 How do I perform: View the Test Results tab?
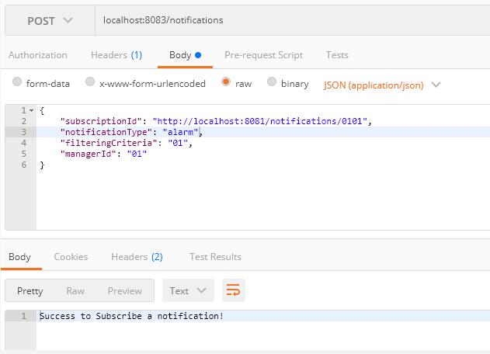point(215,256)
